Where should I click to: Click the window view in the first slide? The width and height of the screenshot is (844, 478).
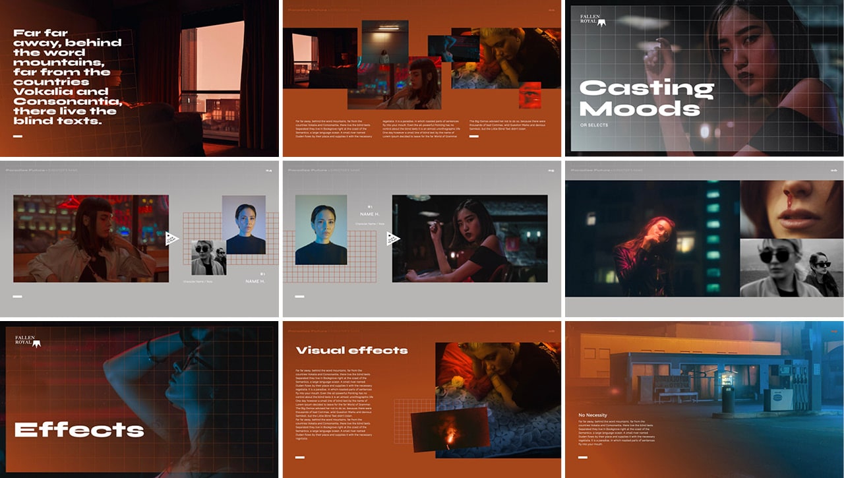(219, 73)
